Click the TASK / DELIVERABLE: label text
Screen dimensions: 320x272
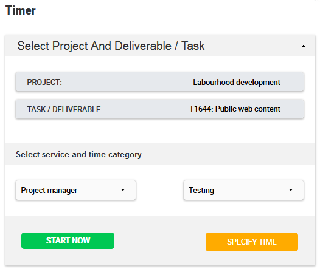coord(64,109)
